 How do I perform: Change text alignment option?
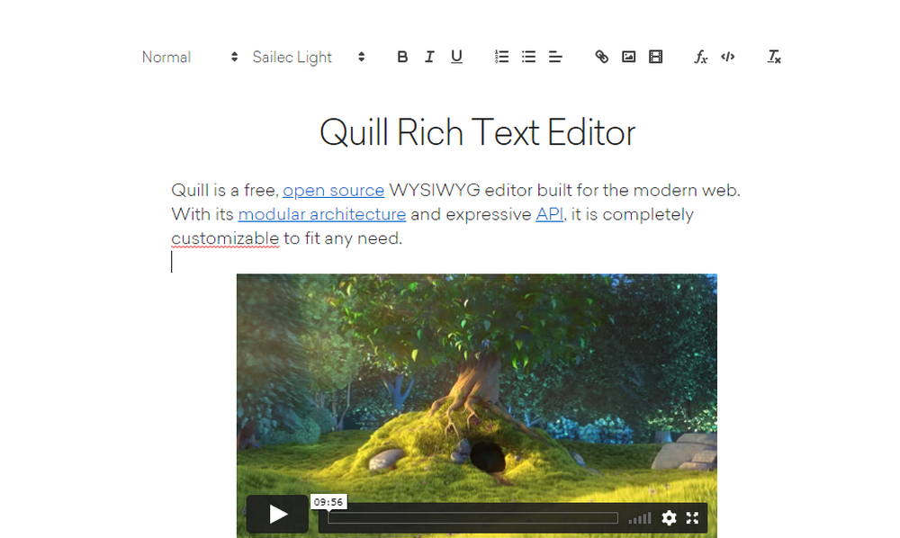click(x=555, y=57)
